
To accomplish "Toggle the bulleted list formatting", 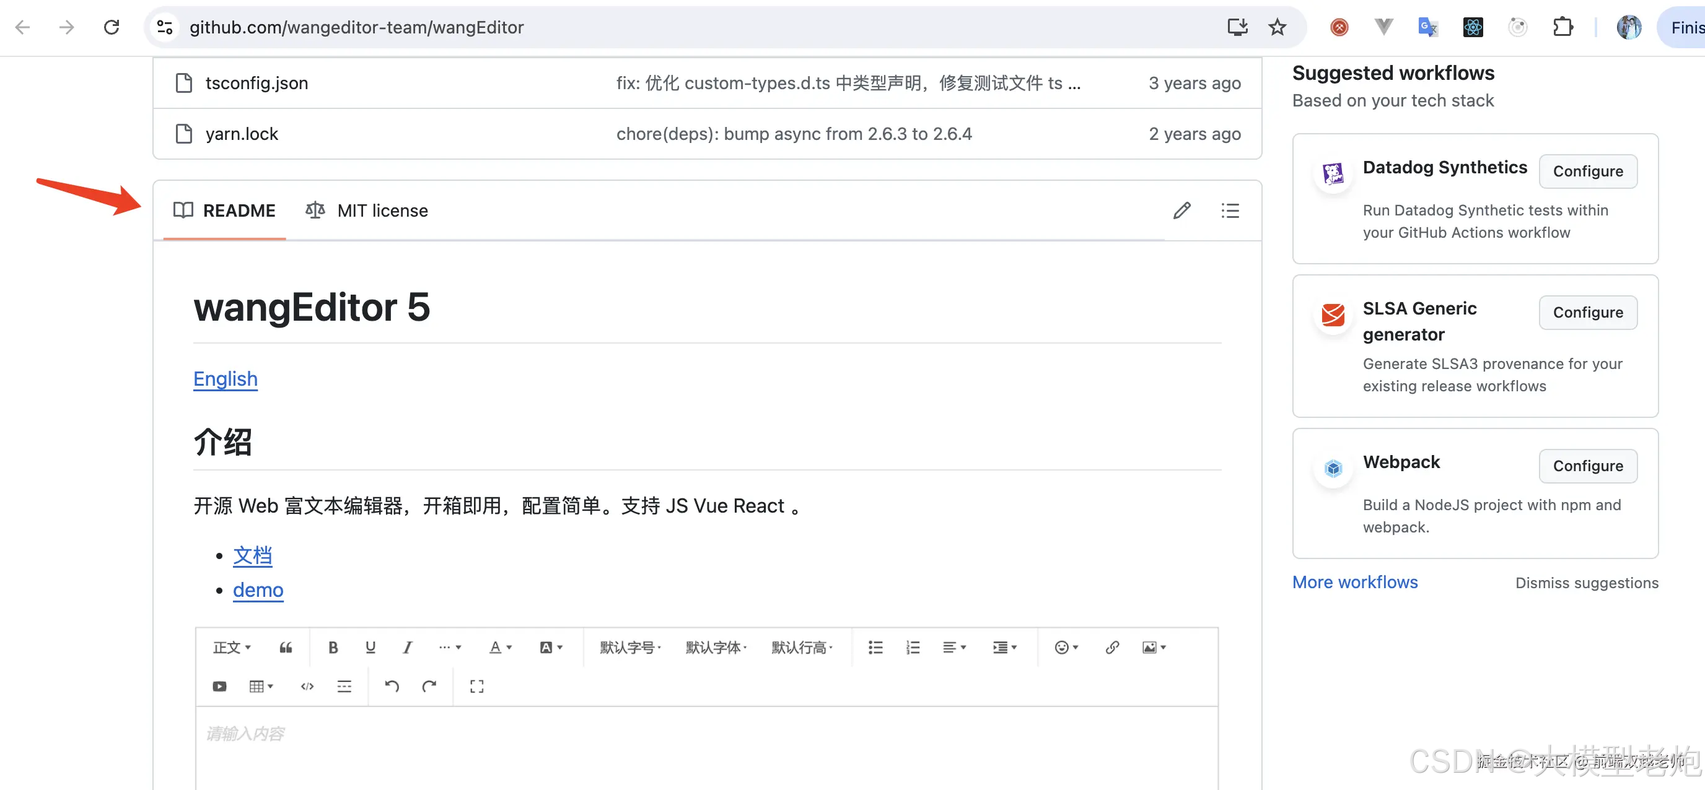I will [875, 647].
